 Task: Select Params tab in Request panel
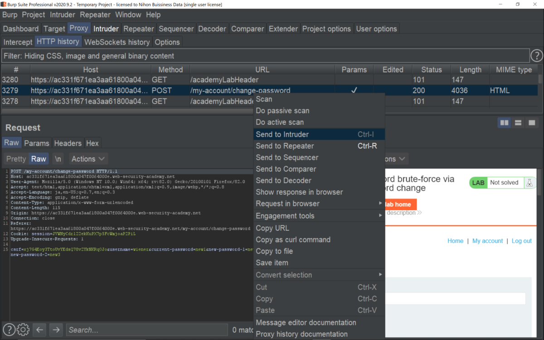click(x=37, y=143)
